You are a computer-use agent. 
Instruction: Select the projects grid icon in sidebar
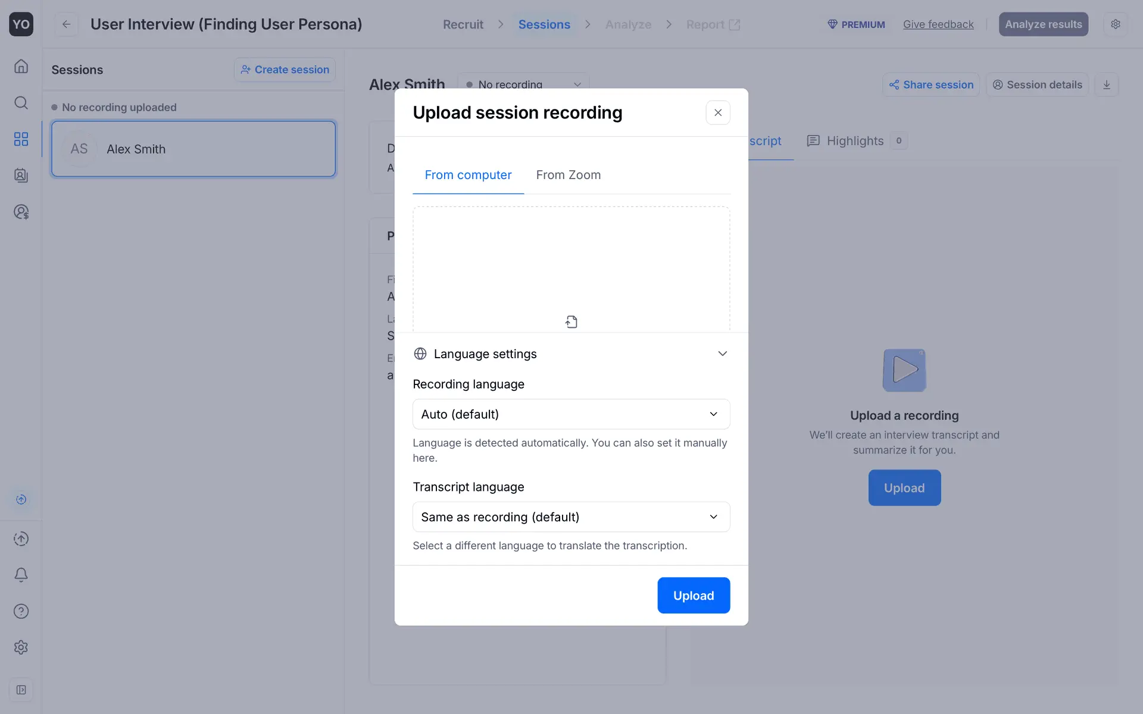point(21,139)
